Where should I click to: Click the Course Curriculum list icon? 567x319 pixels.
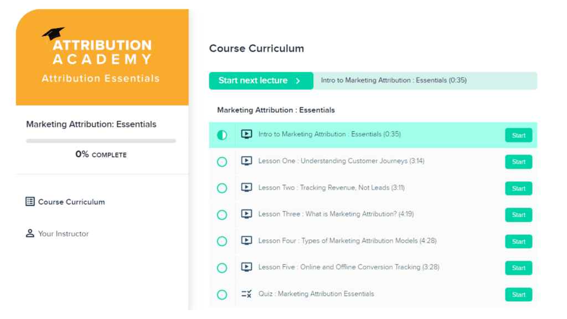point(30,202)
